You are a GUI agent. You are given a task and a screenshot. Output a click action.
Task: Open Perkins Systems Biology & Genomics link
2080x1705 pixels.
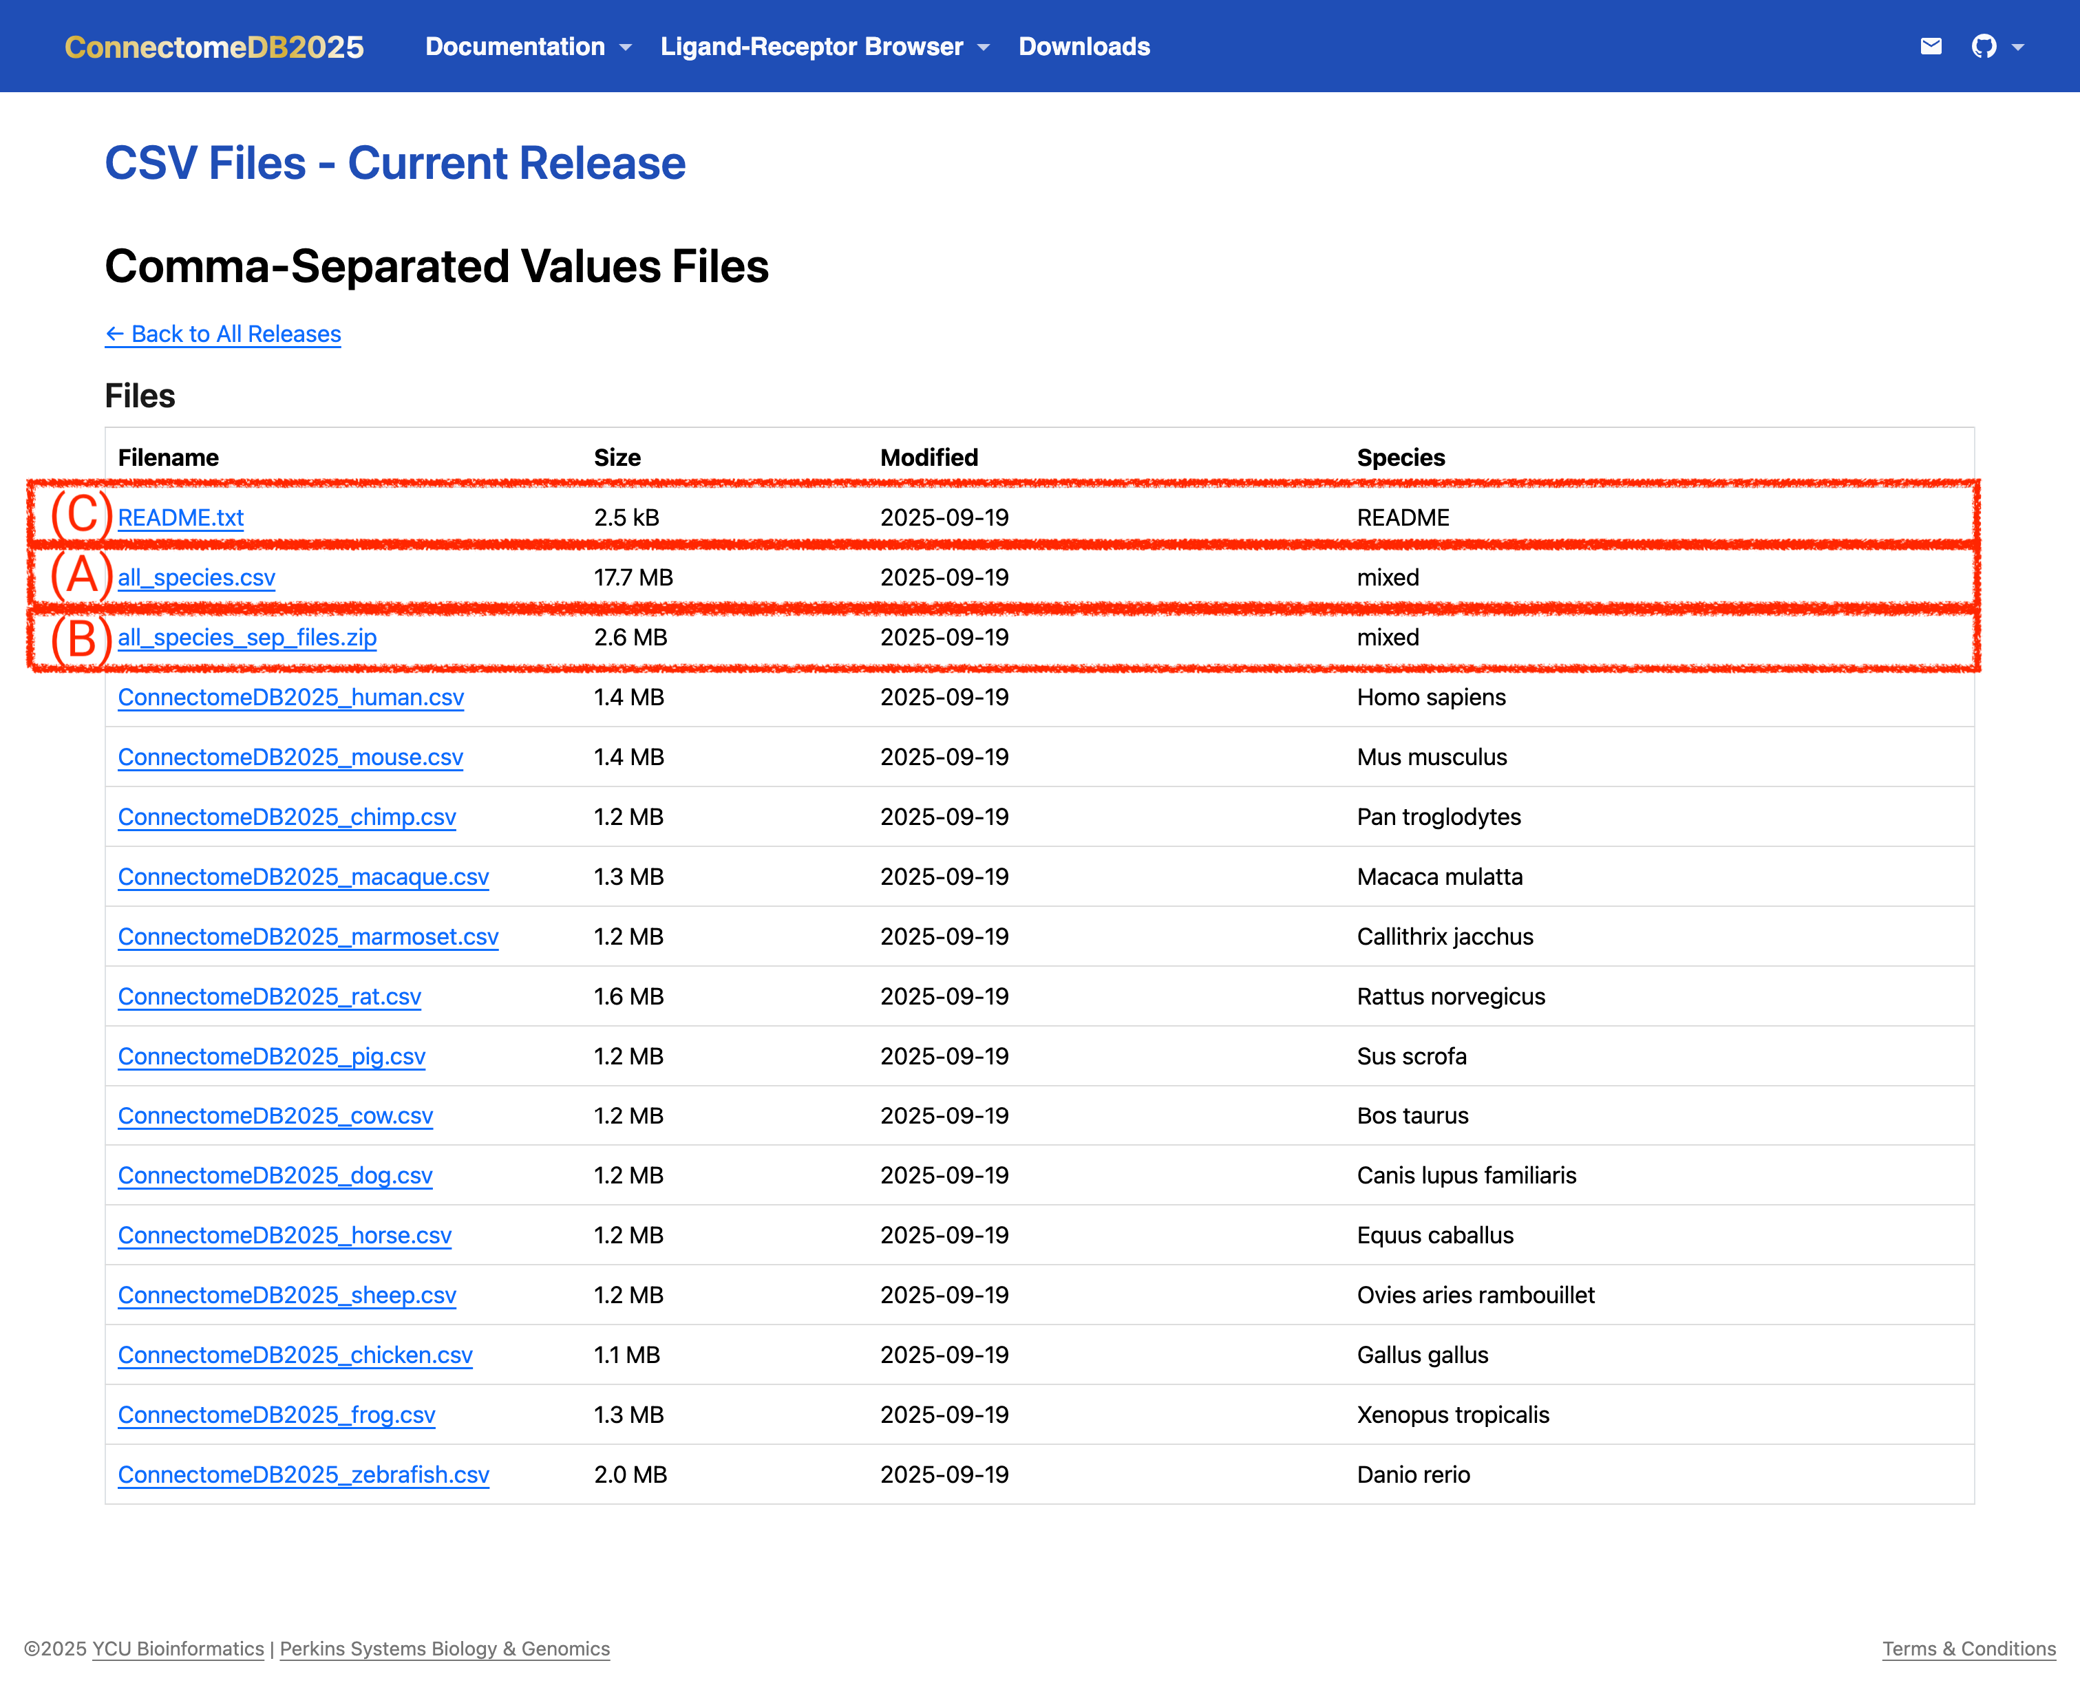coord(445,1649)
